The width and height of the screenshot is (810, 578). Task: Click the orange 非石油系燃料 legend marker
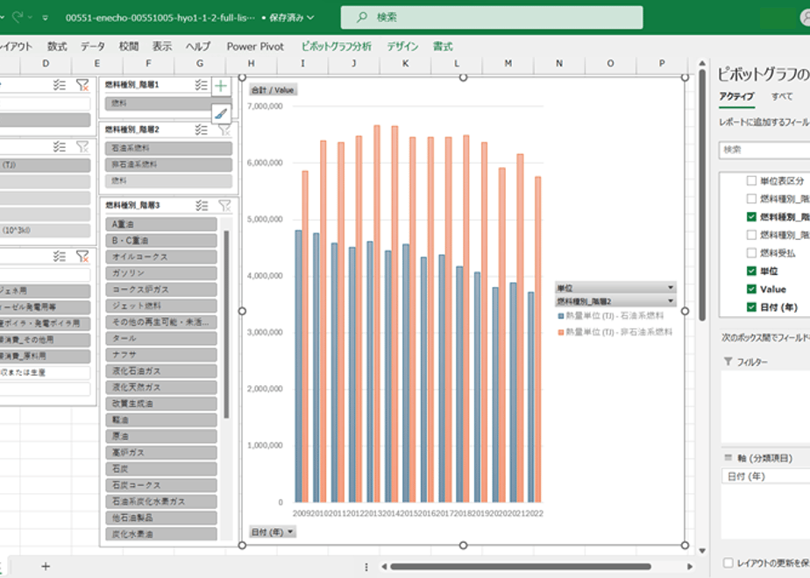point(560,333)
